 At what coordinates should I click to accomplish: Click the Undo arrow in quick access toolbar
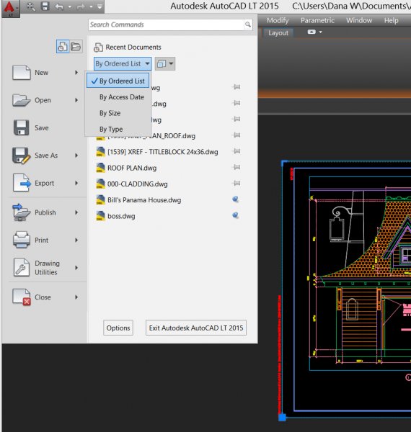59,6
